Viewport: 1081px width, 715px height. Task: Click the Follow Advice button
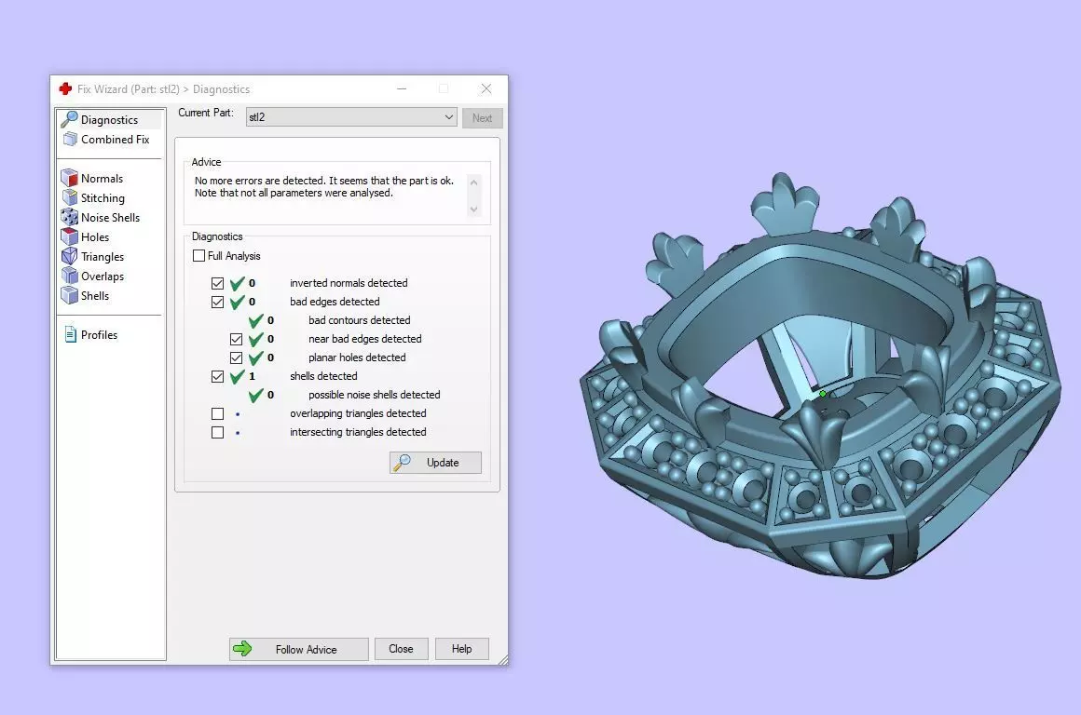click(x=298, y=649)
